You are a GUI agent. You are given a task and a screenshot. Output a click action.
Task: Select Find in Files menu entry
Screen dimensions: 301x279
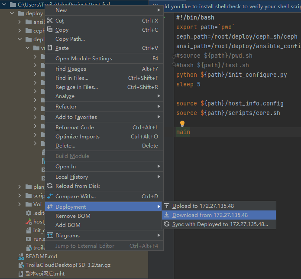pyautogui.click(x=72, y=78)
